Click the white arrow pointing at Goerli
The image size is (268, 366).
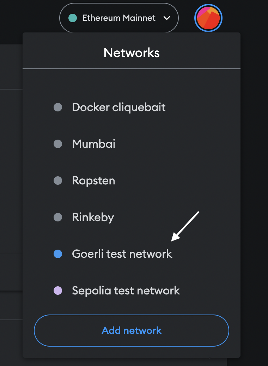185,226
